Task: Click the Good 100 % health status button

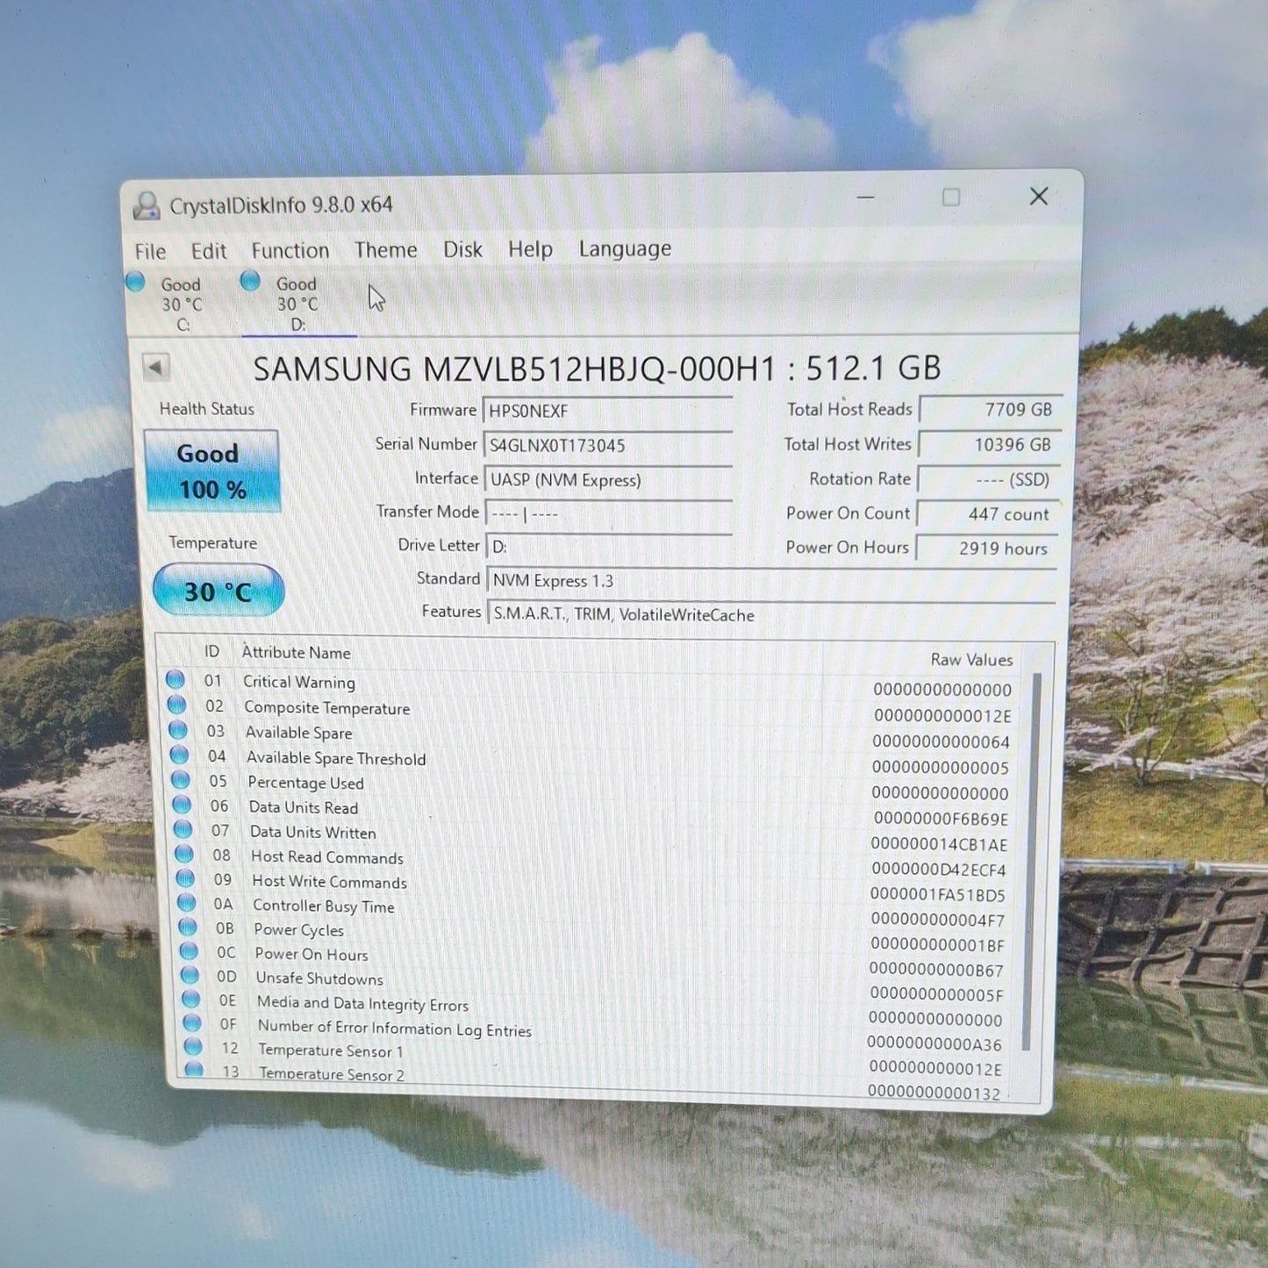Action: tap(211, 471)
